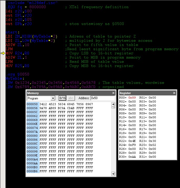
Task: Click memory address 000080
Action: point(32,136)
